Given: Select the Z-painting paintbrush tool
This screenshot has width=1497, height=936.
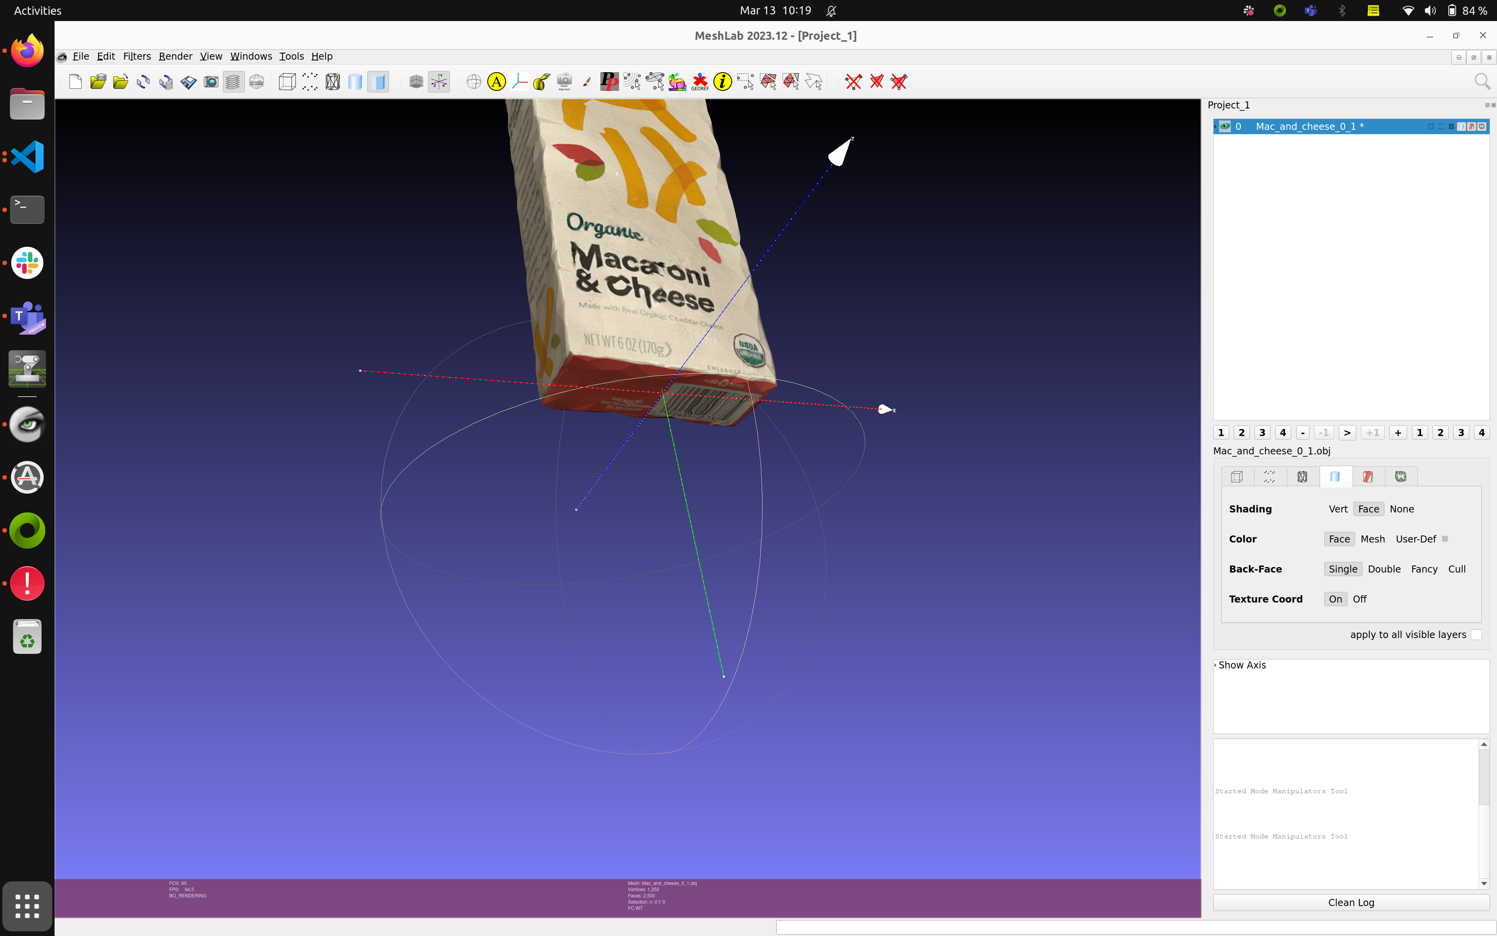Looking at the screenshot, I should (x=586, y=82).
